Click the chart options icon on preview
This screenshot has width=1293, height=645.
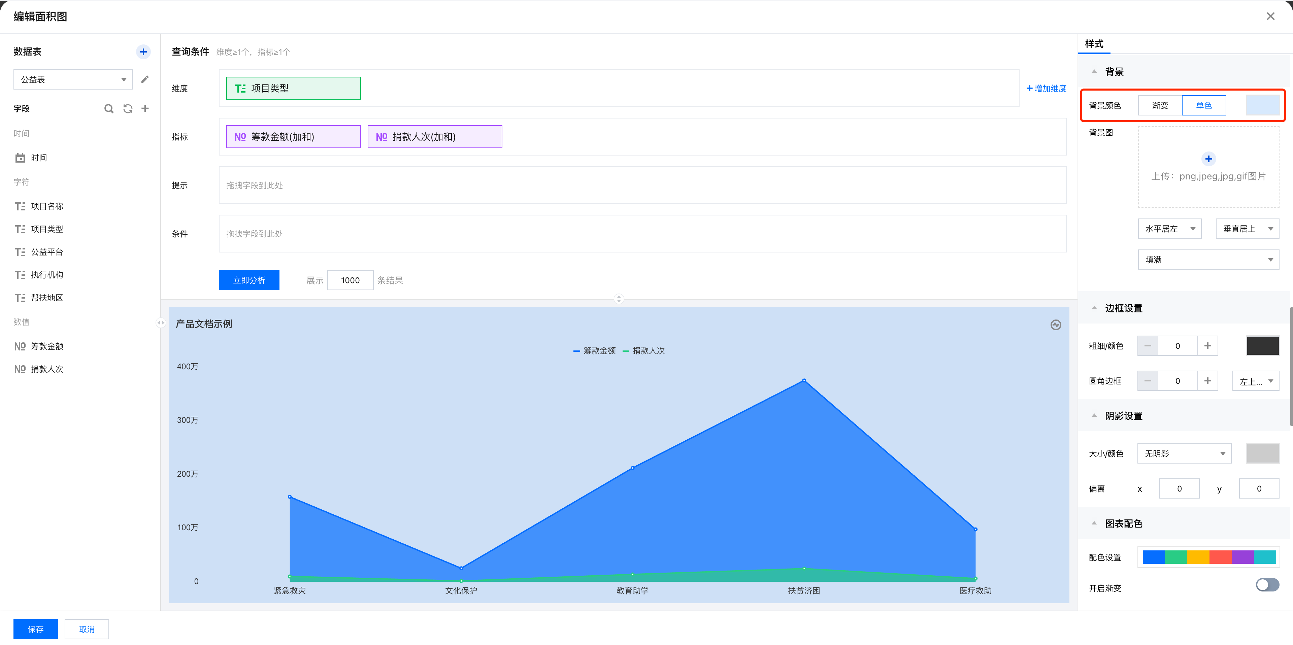click(x=1056, y=325)
